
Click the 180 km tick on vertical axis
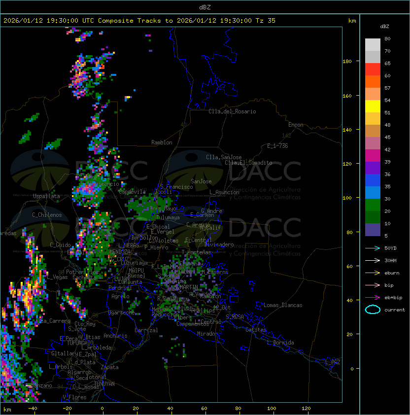click(x=347, y=61)
